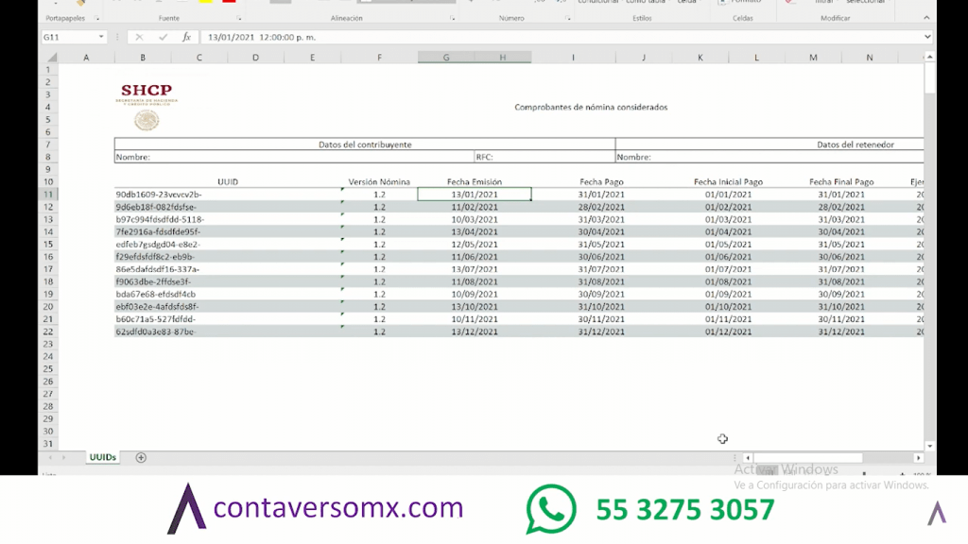Image resolution: width=968 pixels, height=544 pixels.
Task: Click the formula bar text field
Action: pos(561,37)
